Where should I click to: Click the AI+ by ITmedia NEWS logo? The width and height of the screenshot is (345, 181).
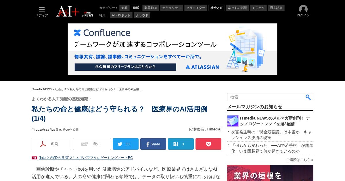pyautogui.click(x=75, y=11)
